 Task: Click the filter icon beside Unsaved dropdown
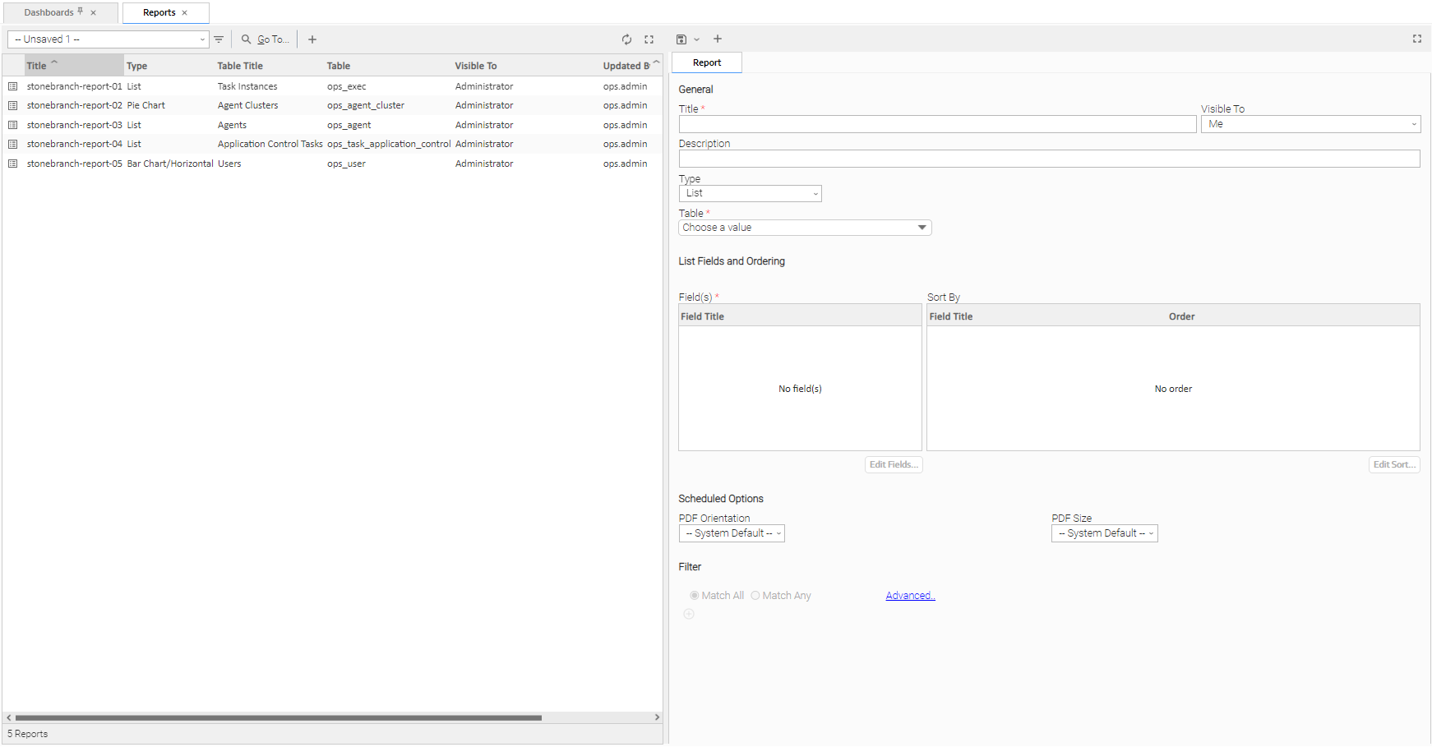[x=219, y=39]
